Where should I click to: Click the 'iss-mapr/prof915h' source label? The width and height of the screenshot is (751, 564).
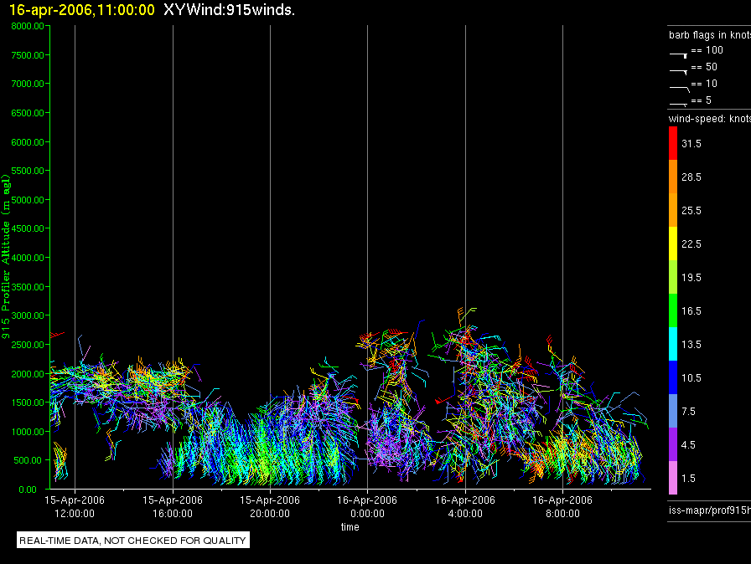(x=710, y=510)
